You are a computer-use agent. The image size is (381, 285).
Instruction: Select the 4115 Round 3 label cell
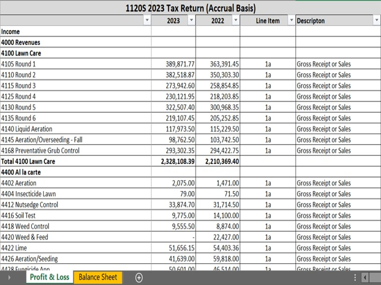(x=75, y=85)
